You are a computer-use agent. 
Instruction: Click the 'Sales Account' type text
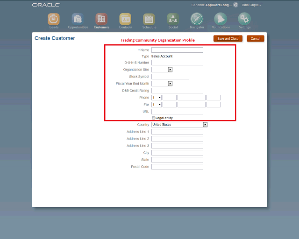click(162, 56)
